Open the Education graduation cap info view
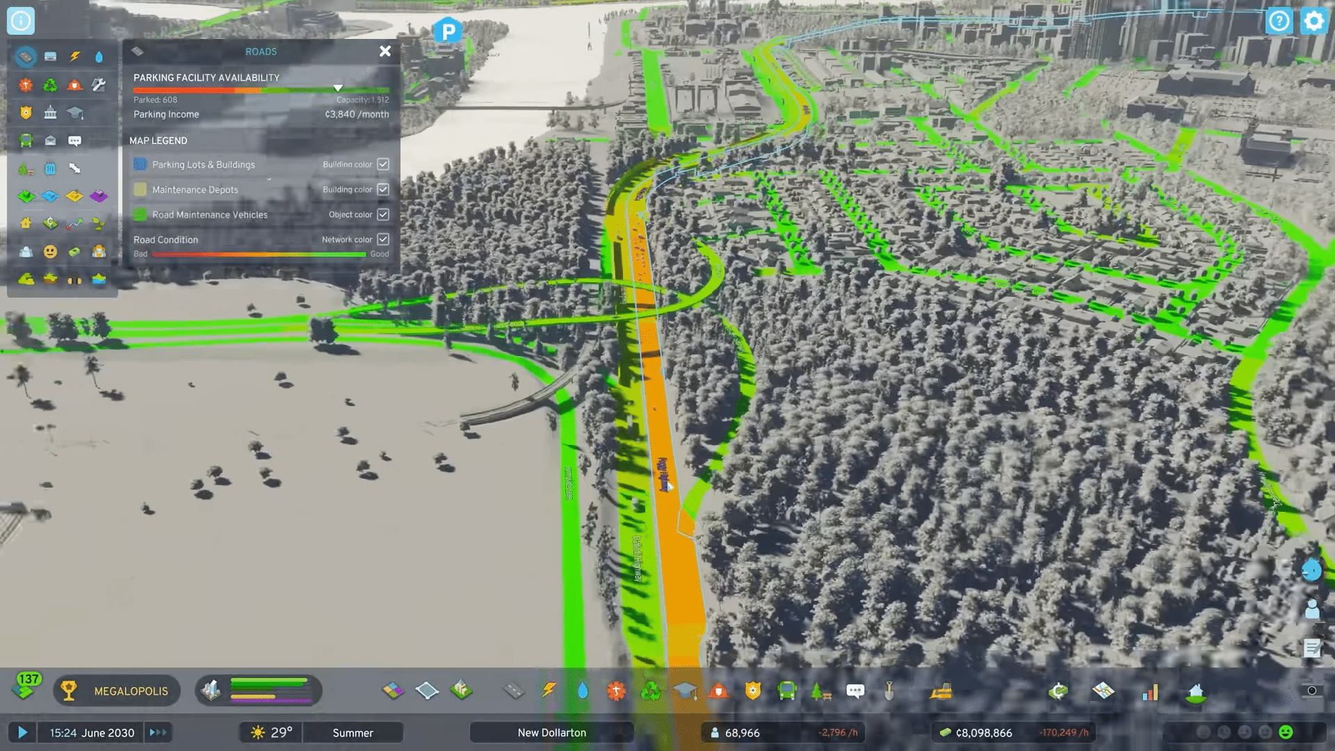The image size is (1335, 751). [74, 113]
